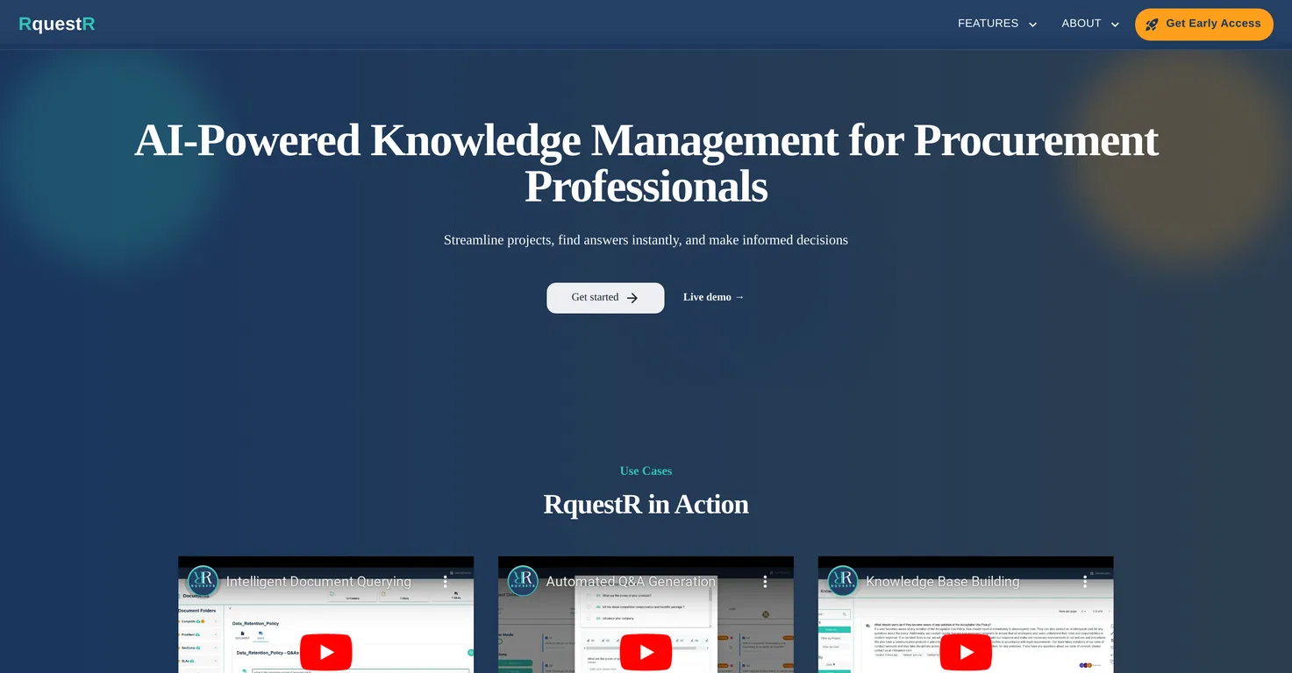Click the 'RquestR in Action' heading
This screenshot has width=1292, height=673.
pos(646,505)
